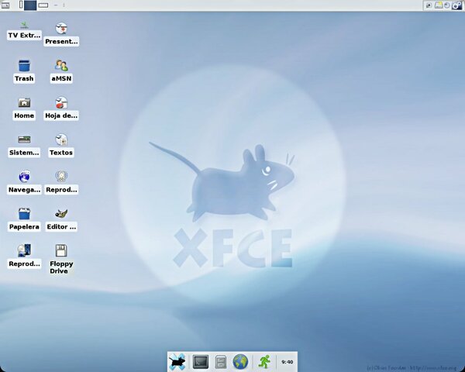
Task: Open the file manager cabinet icon in the panel
Action: click(x=221, y=362)
